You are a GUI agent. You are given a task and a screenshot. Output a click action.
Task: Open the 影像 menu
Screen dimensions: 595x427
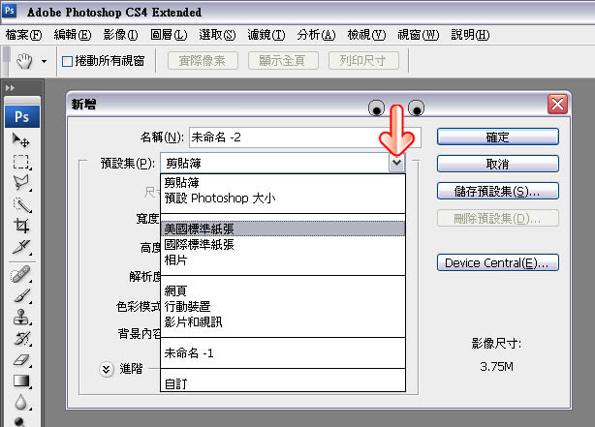click(x=121, y=35)
